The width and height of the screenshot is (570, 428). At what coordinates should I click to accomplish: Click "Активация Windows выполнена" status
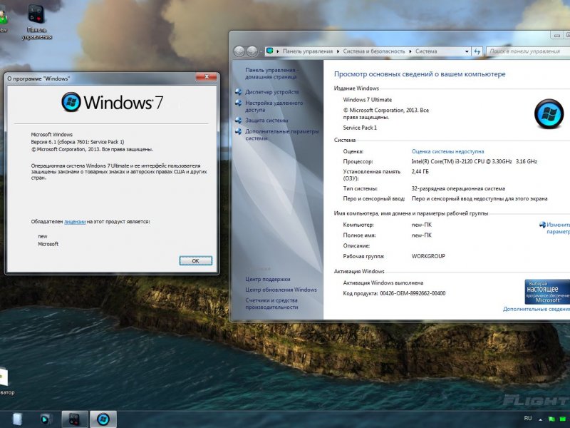(383, 282)
